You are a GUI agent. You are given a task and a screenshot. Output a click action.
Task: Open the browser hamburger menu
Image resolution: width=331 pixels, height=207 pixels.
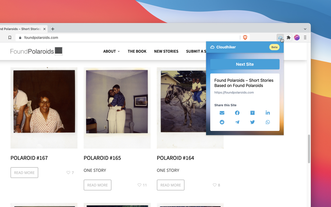click(305, 38)
